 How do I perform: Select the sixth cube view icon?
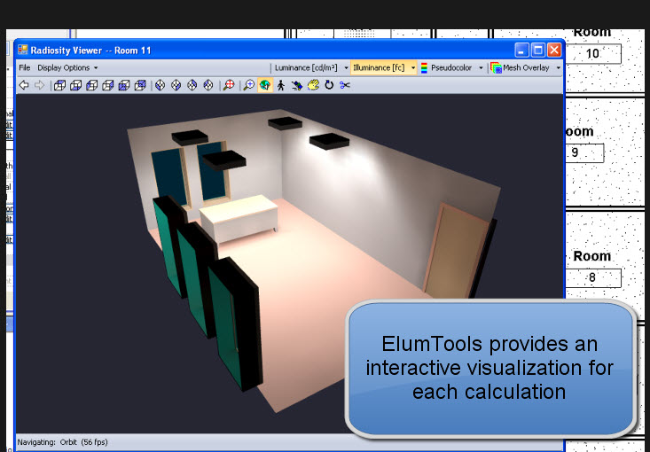coord(140,85)
